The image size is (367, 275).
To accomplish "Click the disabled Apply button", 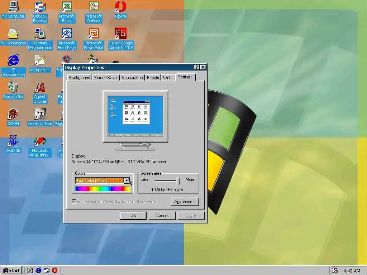I will pos(191,216).
